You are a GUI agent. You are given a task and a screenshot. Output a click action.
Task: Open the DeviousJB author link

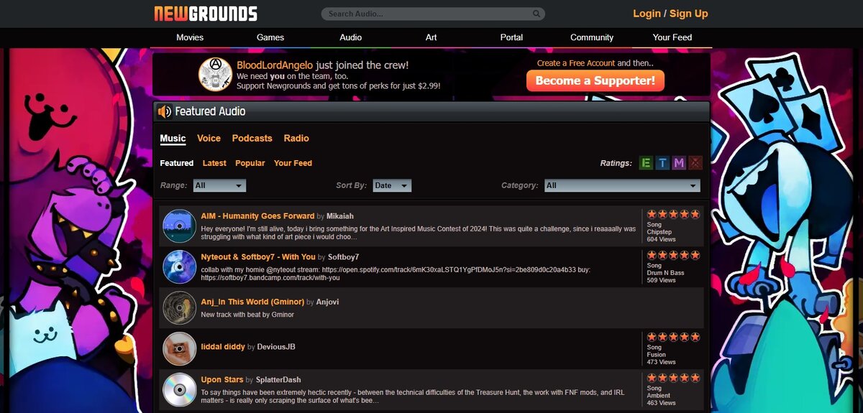[276, 346]
